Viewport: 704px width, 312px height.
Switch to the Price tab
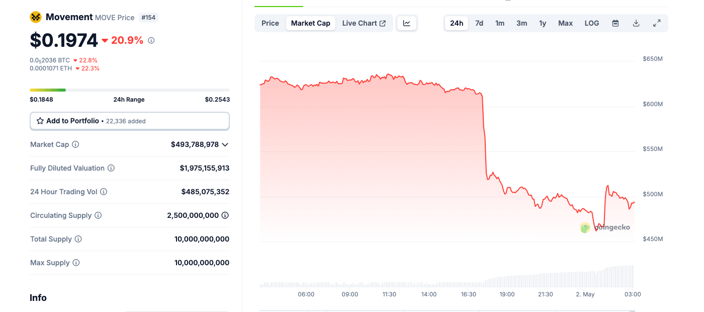coord(270,23)
